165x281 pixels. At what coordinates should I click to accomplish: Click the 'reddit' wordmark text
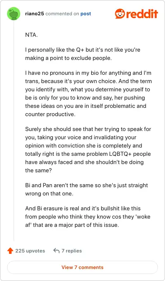[x=142, y=14]
